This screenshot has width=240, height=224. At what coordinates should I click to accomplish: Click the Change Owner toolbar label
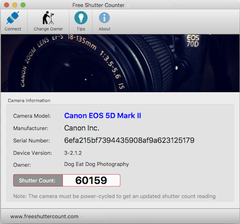tap(48, 29)
